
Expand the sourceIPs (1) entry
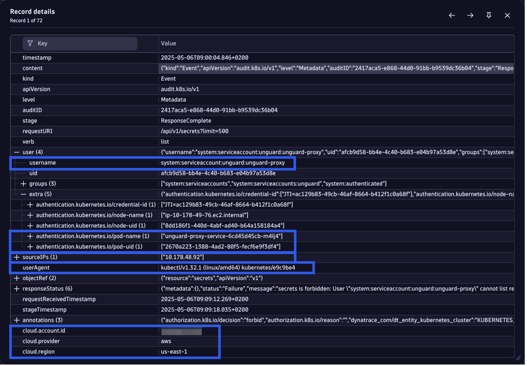(x=16, y=257)
